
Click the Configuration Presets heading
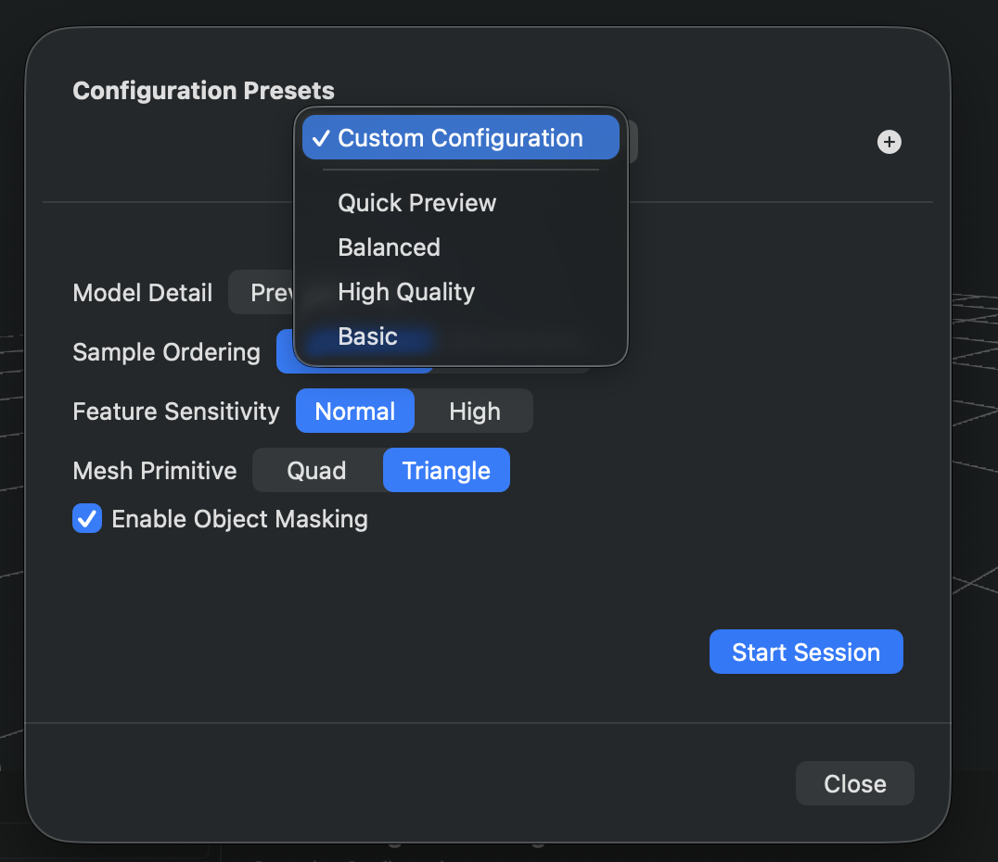point(203,91)
